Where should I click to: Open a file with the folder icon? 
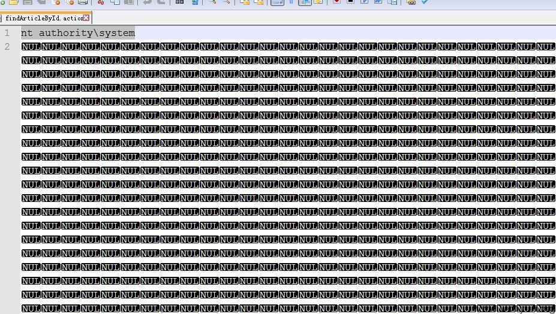(x=13, y=2)
